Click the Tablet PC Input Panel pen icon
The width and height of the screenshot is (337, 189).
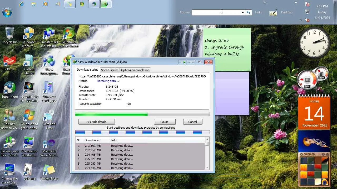273,12
